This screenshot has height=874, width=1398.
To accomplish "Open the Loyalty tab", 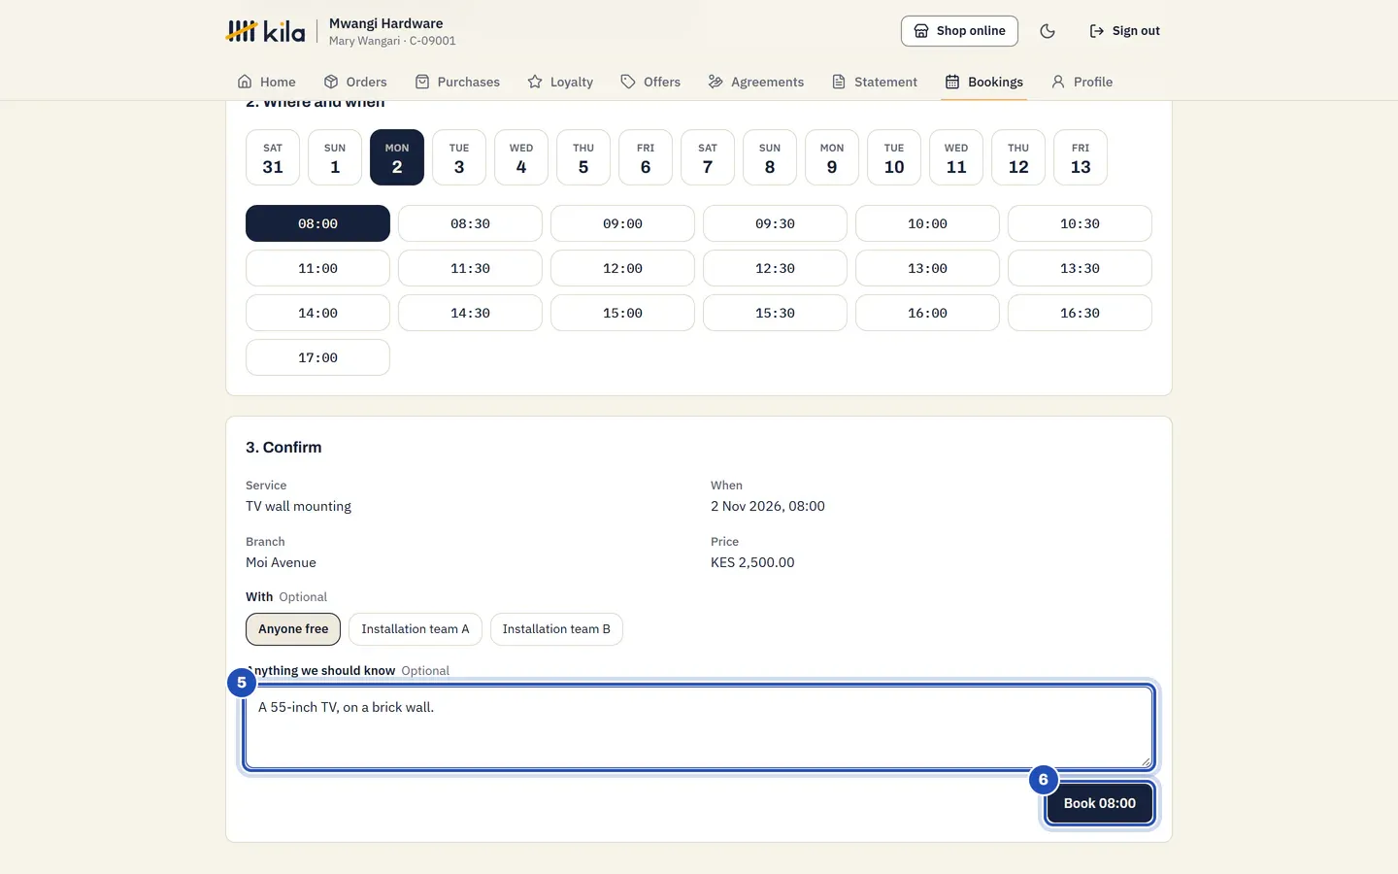I will point(560,82).
